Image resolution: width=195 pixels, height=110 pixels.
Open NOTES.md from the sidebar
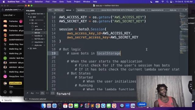(39, 39)
